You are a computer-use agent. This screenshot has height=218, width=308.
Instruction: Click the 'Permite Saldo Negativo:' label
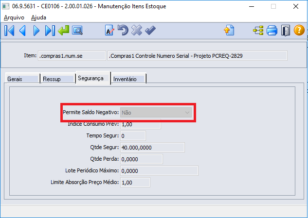click(x=91, y=112)
